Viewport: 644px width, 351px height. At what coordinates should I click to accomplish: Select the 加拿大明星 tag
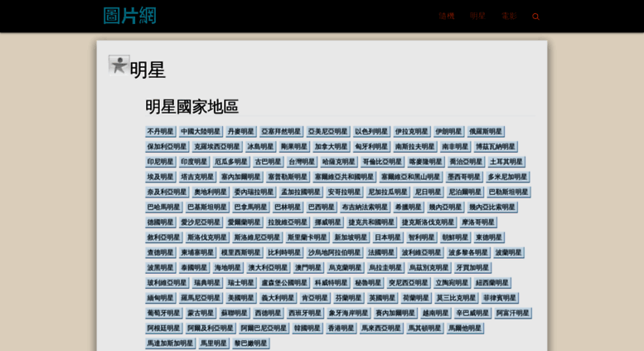tap(332, 147)
